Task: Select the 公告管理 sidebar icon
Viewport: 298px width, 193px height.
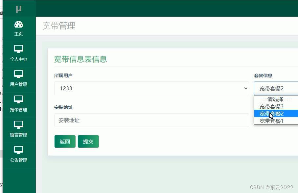Action: [18, 149]
